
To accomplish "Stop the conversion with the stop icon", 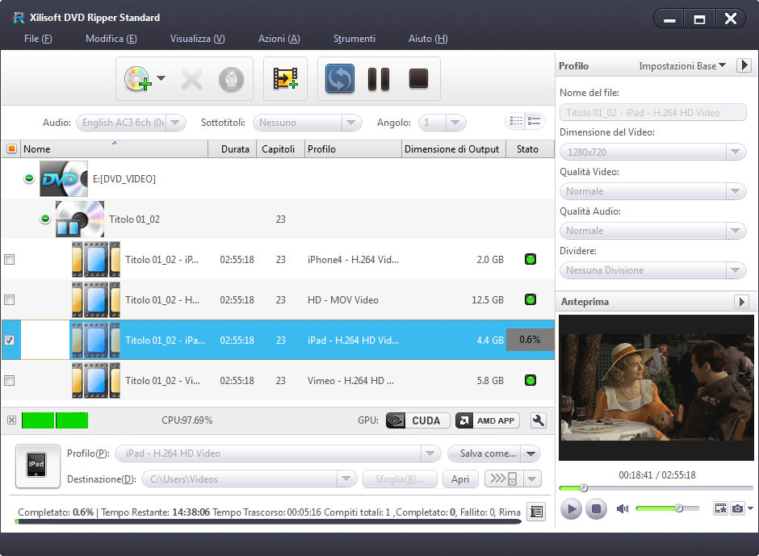I will 418,79.
